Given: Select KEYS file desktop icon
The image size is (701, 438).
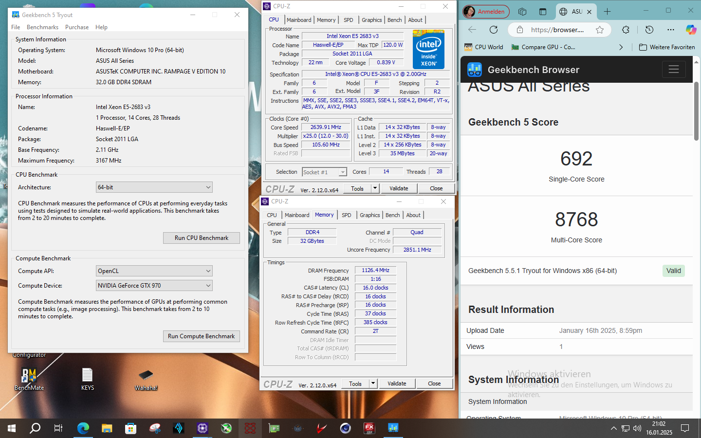Looking at the screenshot, I should pyautogui.click(x=88, y=380).
